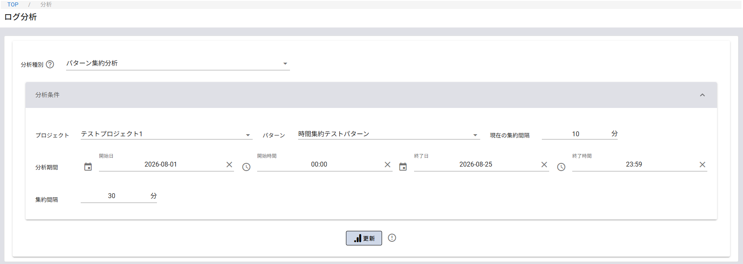The width and height of the screenshot is (743, 264).
Task: Open the プロジェクト dropdown
Action: pyautogui.click(x=167, y=134)
